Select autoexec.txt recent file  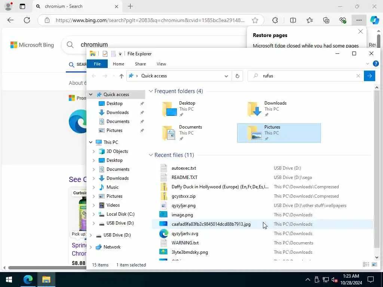point(263,168)
